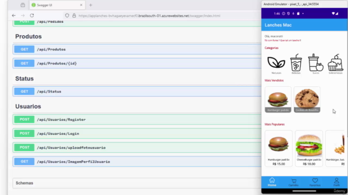Click the browser address bar URL
Viewport: 348px width, 195px height.
[150, 16]
